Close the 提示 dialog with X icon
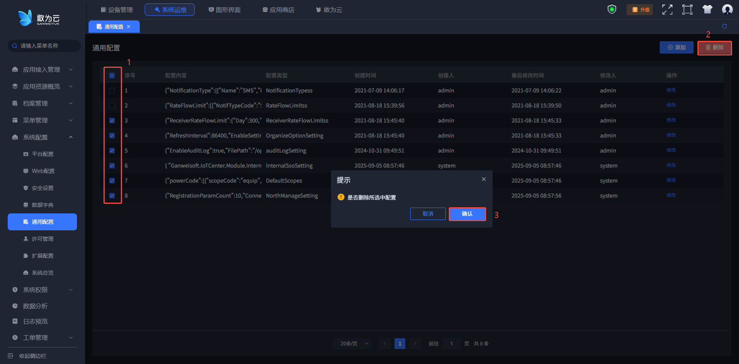The image size is (739, 364). [484, 179]
